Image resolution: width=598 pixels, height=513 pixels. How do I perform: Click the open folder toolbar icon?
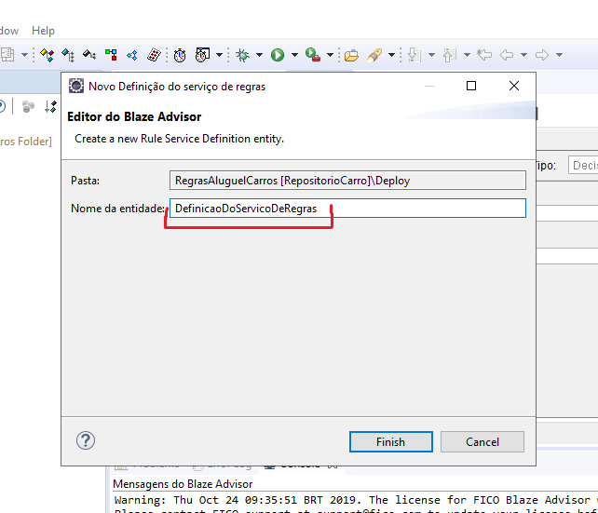pyautogui.click(x=351, y=55)
